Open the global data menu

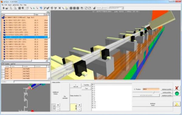[16, 5]
